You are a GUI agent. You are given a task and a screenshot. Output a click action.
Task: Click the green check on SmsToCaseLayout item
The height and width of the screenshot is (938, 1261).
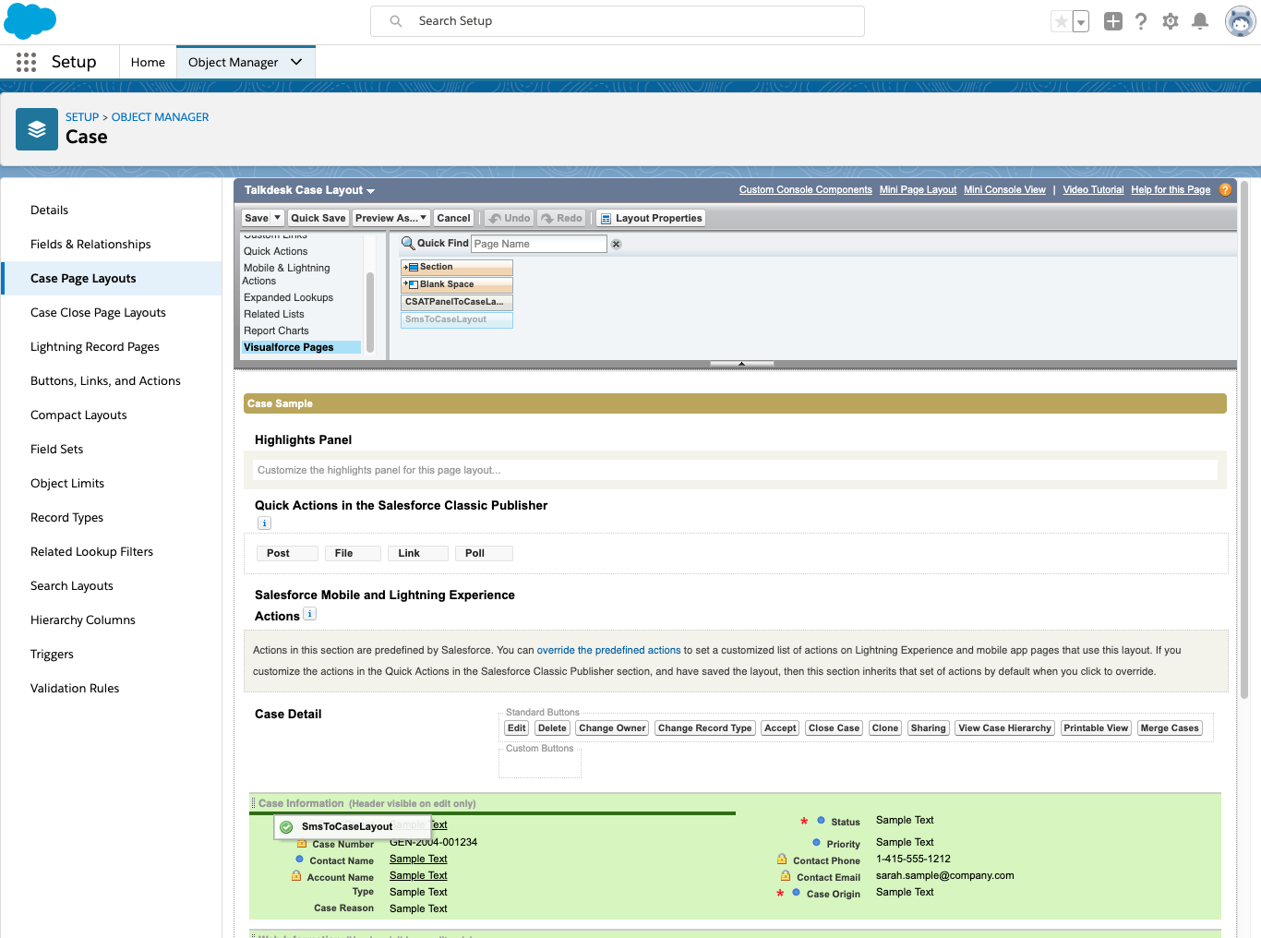(x=286, y=827)
